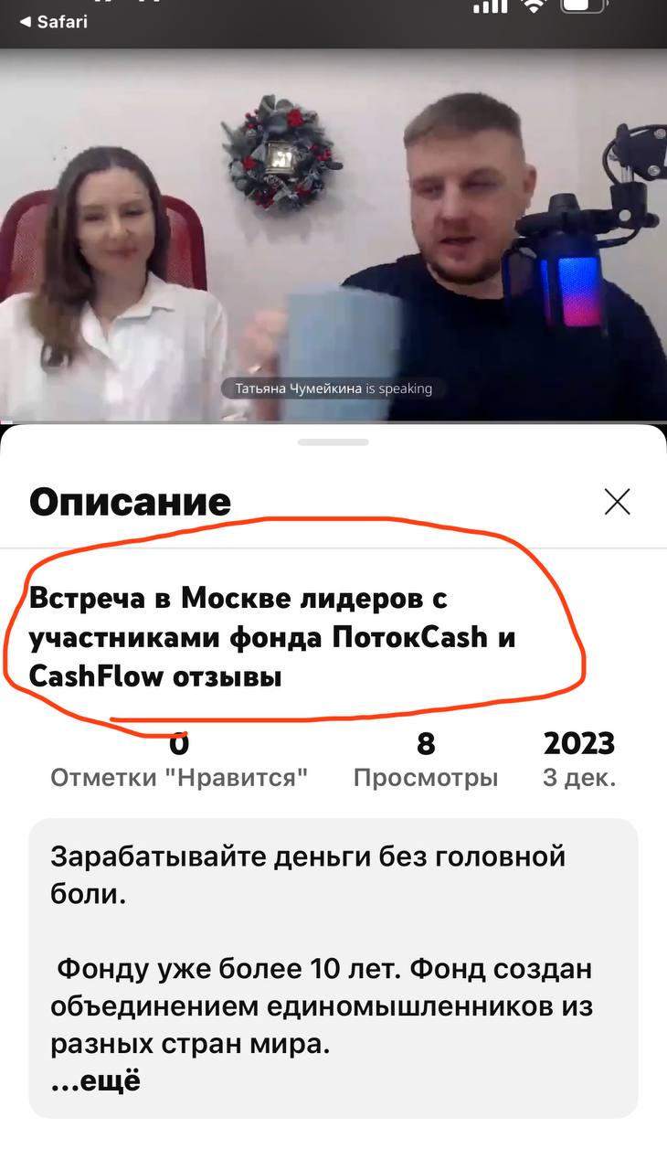The height and width of the screenshot is (1170, 667).
Task: Tap the back triangle beside Safari
Action: [25, 21]
